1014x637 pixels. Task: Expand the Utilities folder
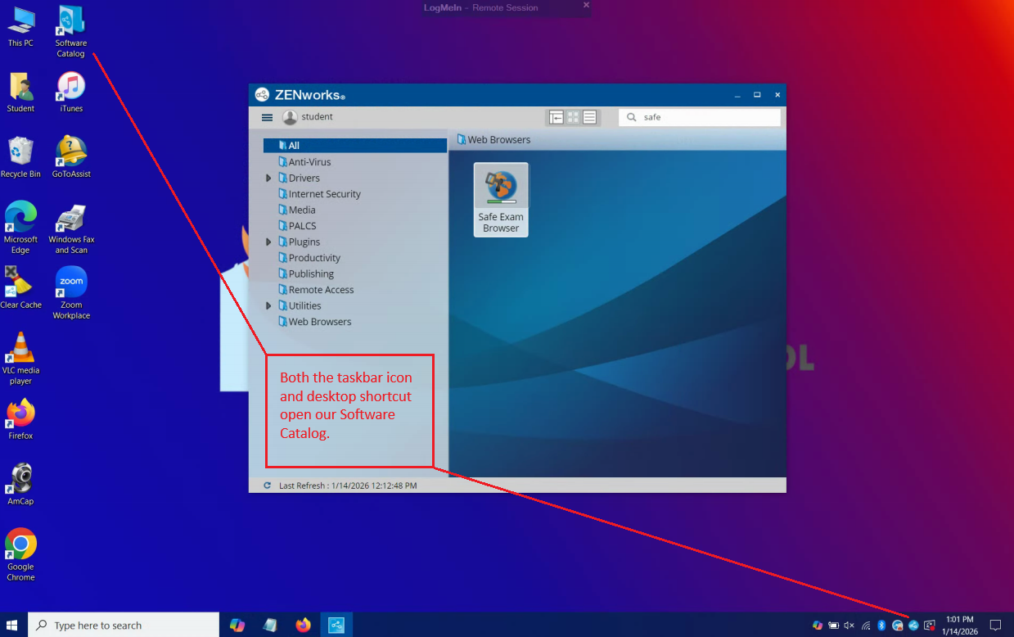pyautogui.click(x=268, y=305)
